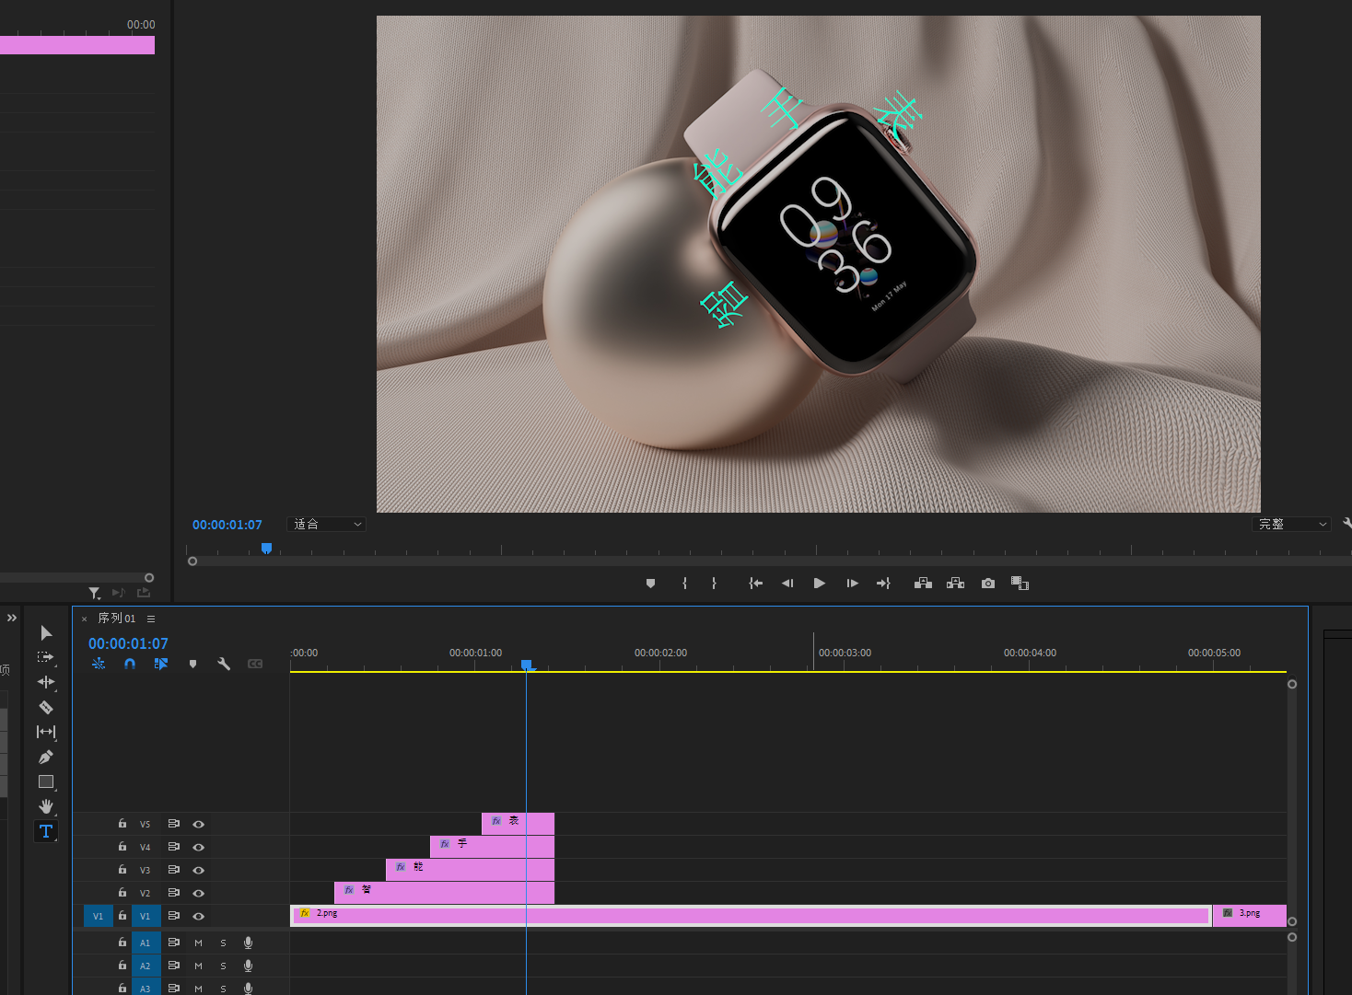Select the Pen tool
This screenshot has height=995, width=1352.
pyautogui.click(x=46, y=757)
